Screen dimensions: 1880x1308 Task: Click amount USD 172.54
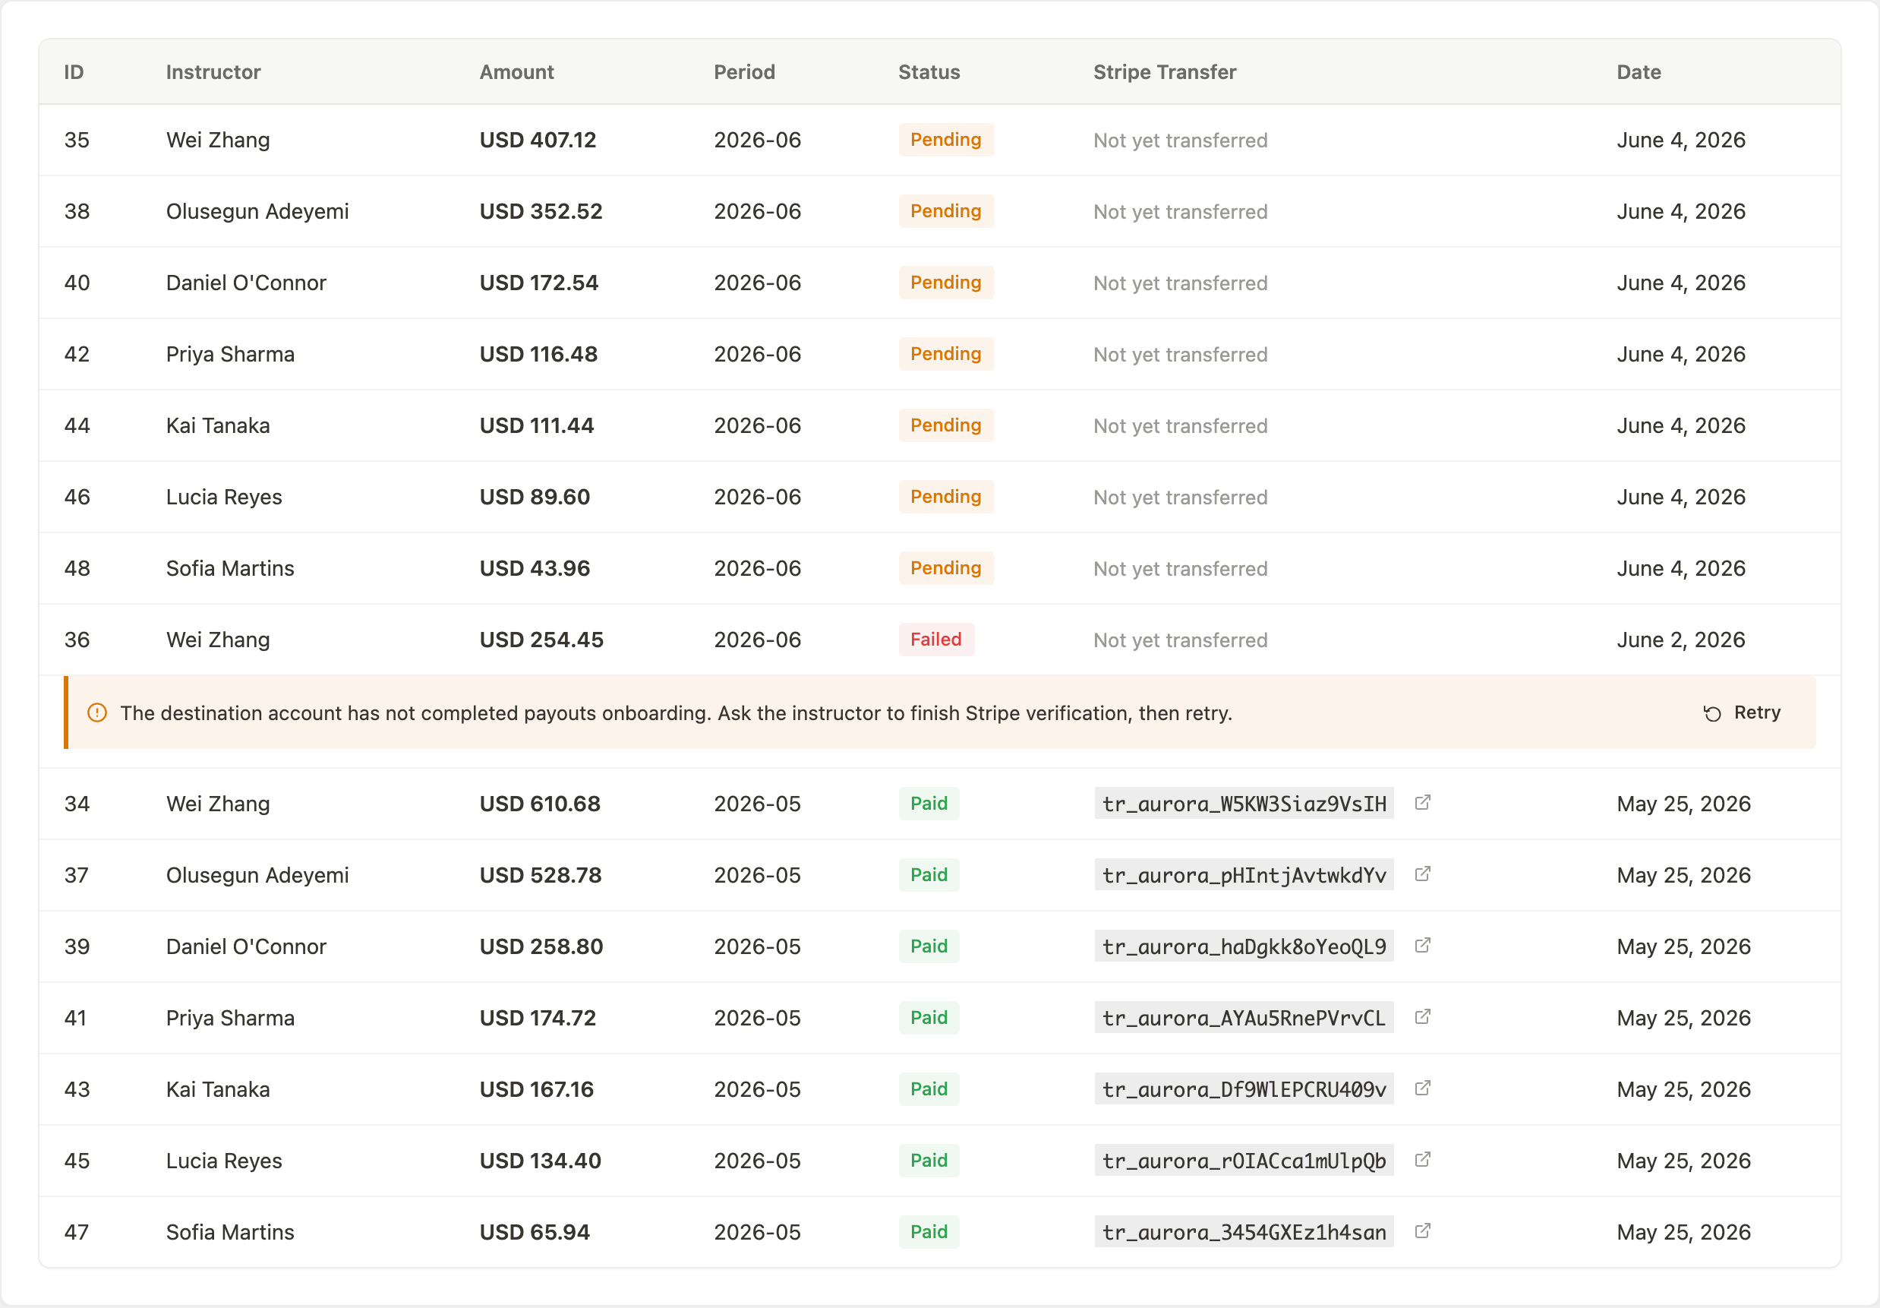click(x=539, y=283)
